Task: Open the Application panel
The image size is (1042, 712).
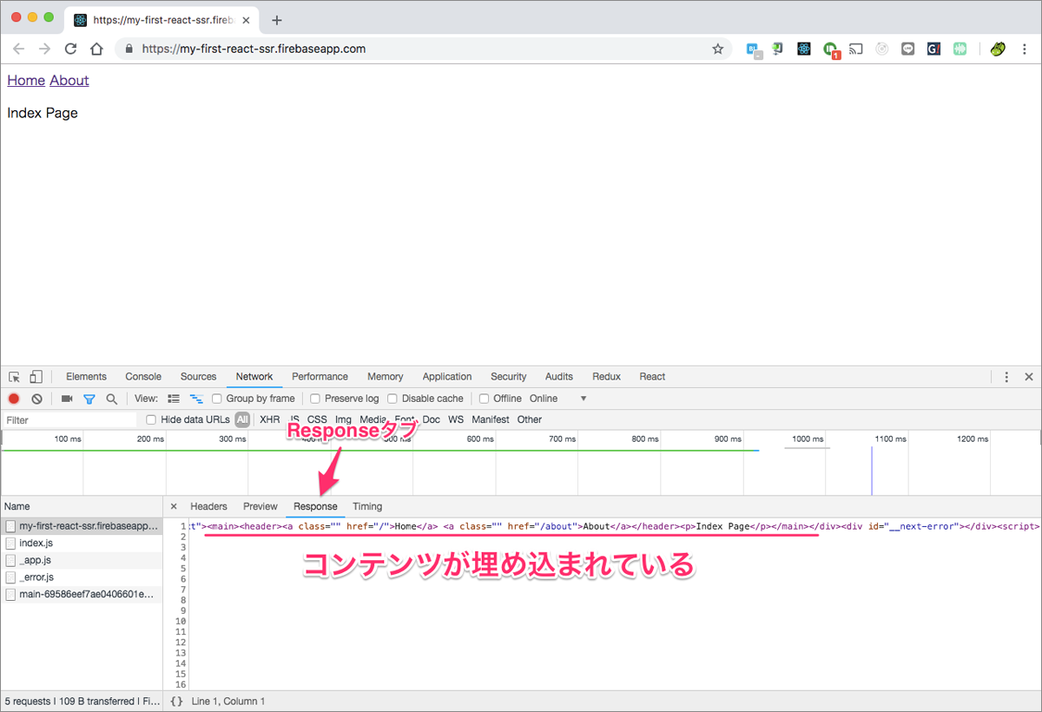Action: tap(447, 377)
